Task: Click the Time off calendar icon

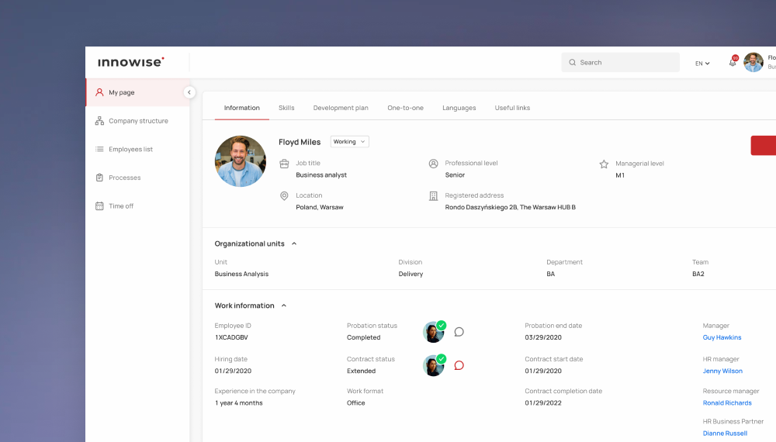Action: [x=99, y=206]
